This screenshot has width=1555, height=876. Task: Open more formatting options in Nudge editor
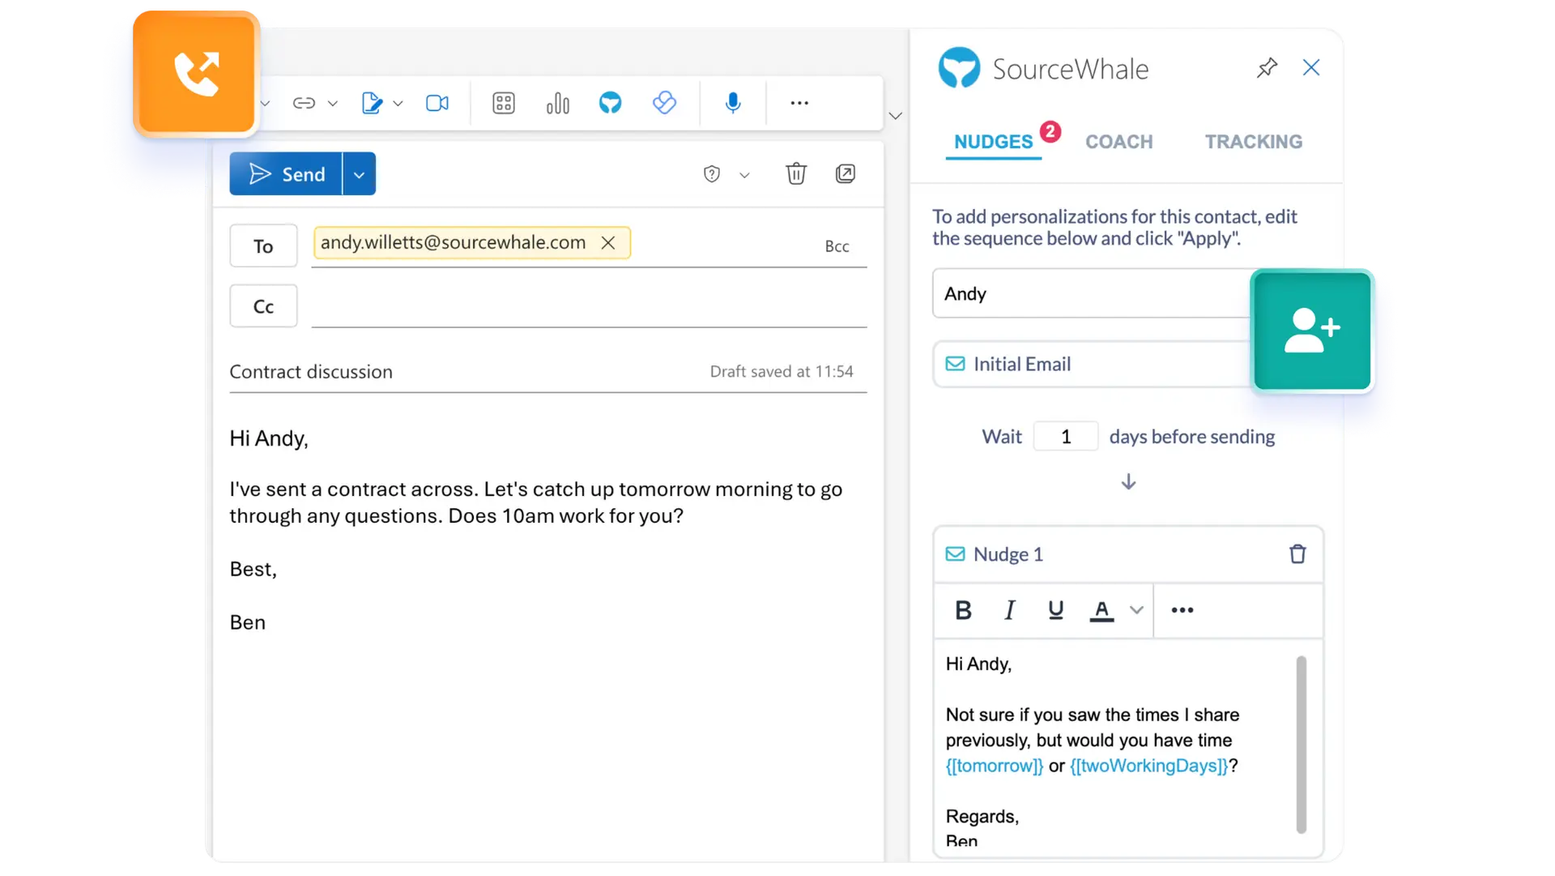click(1182, 610)
